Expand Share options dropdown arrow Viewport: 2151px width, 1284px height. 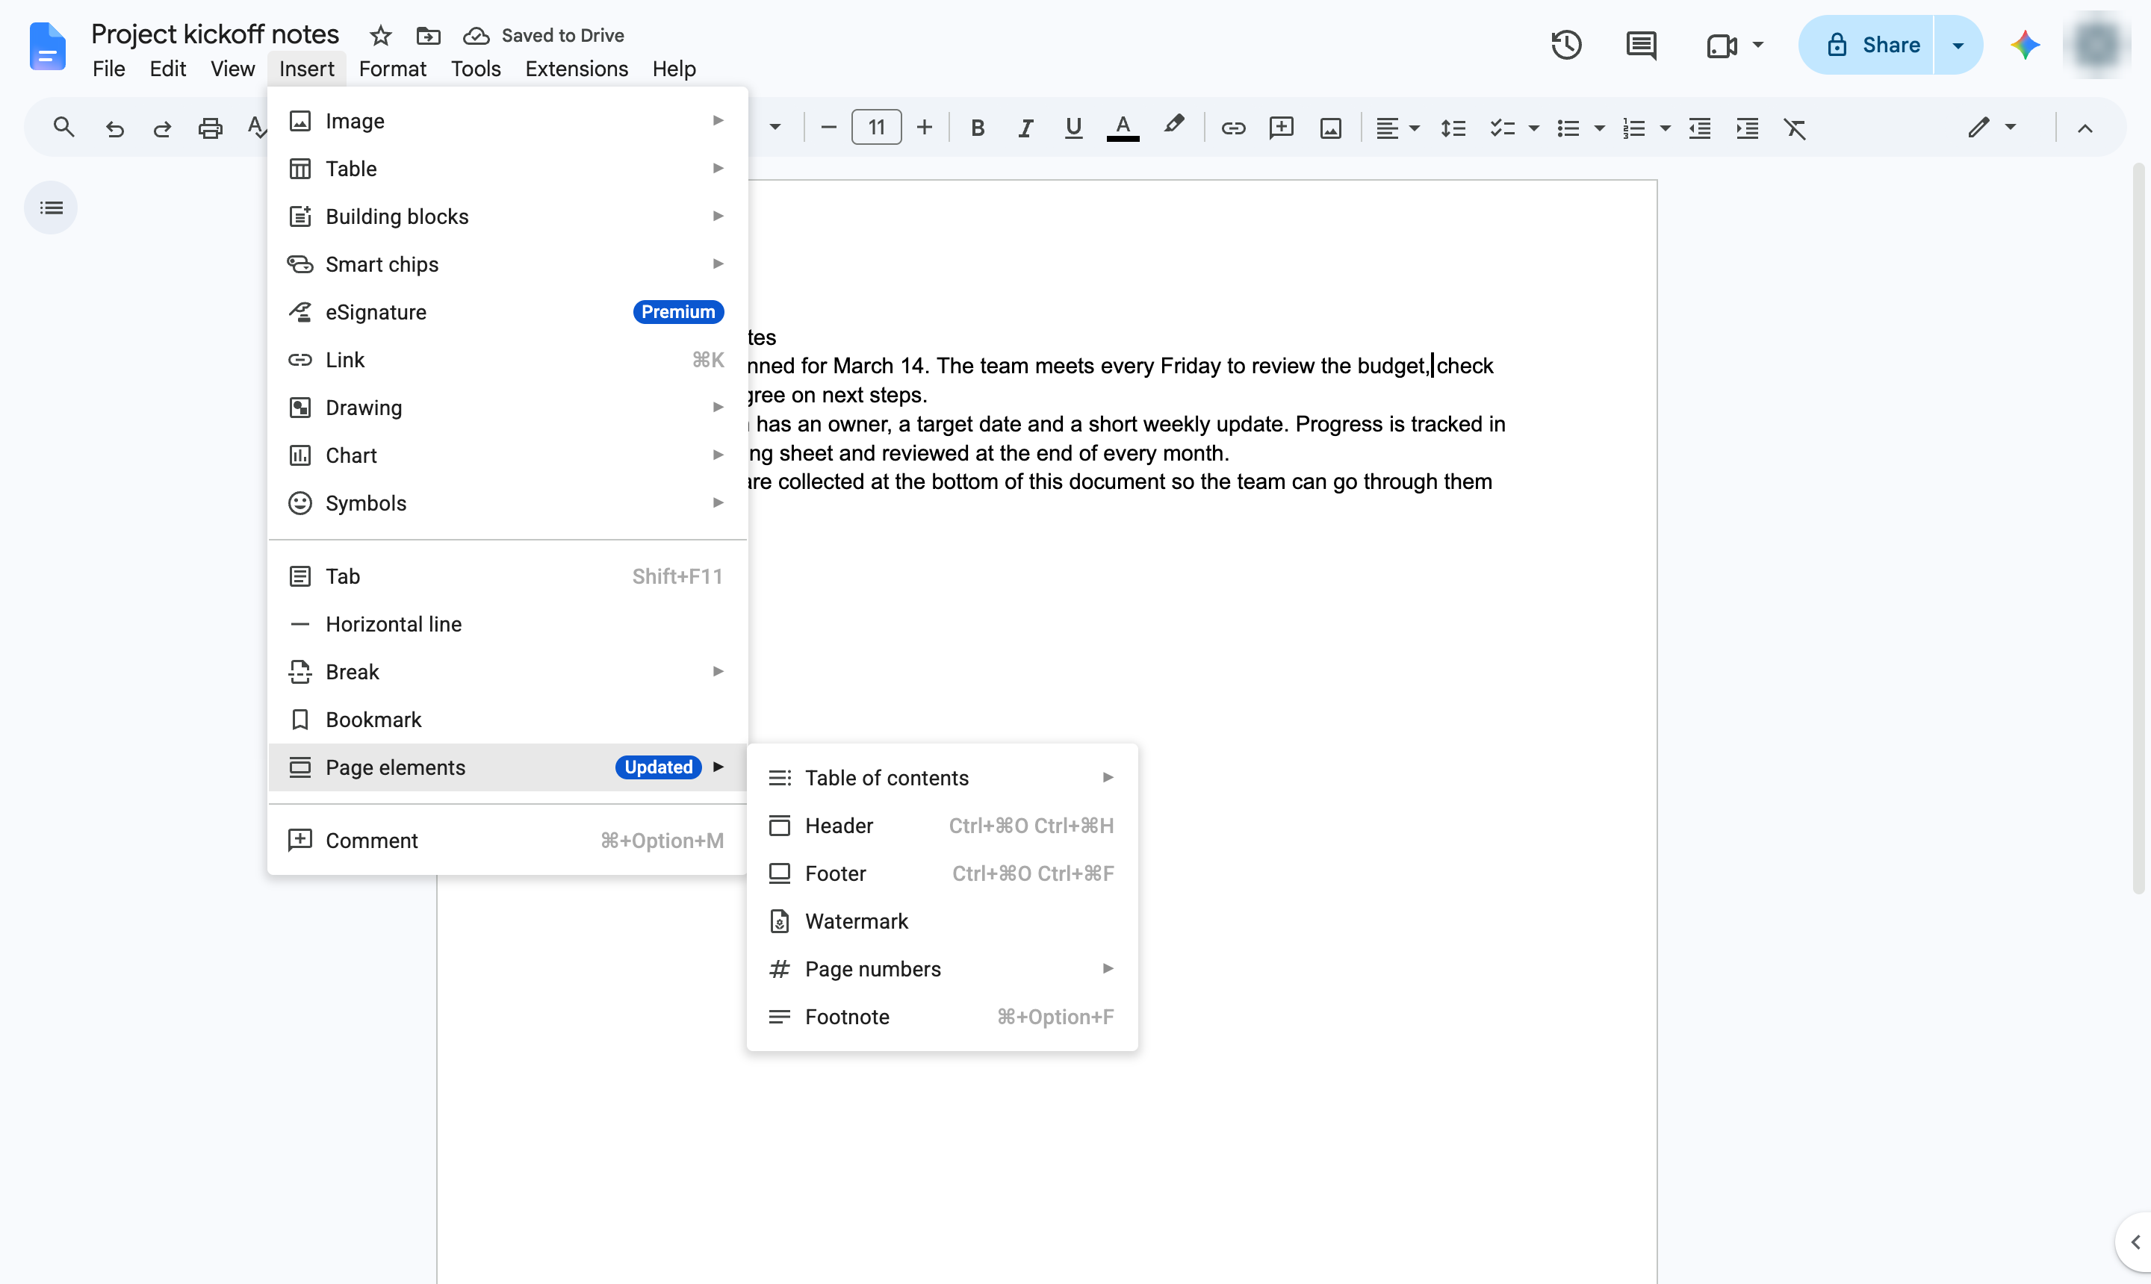1957,45
